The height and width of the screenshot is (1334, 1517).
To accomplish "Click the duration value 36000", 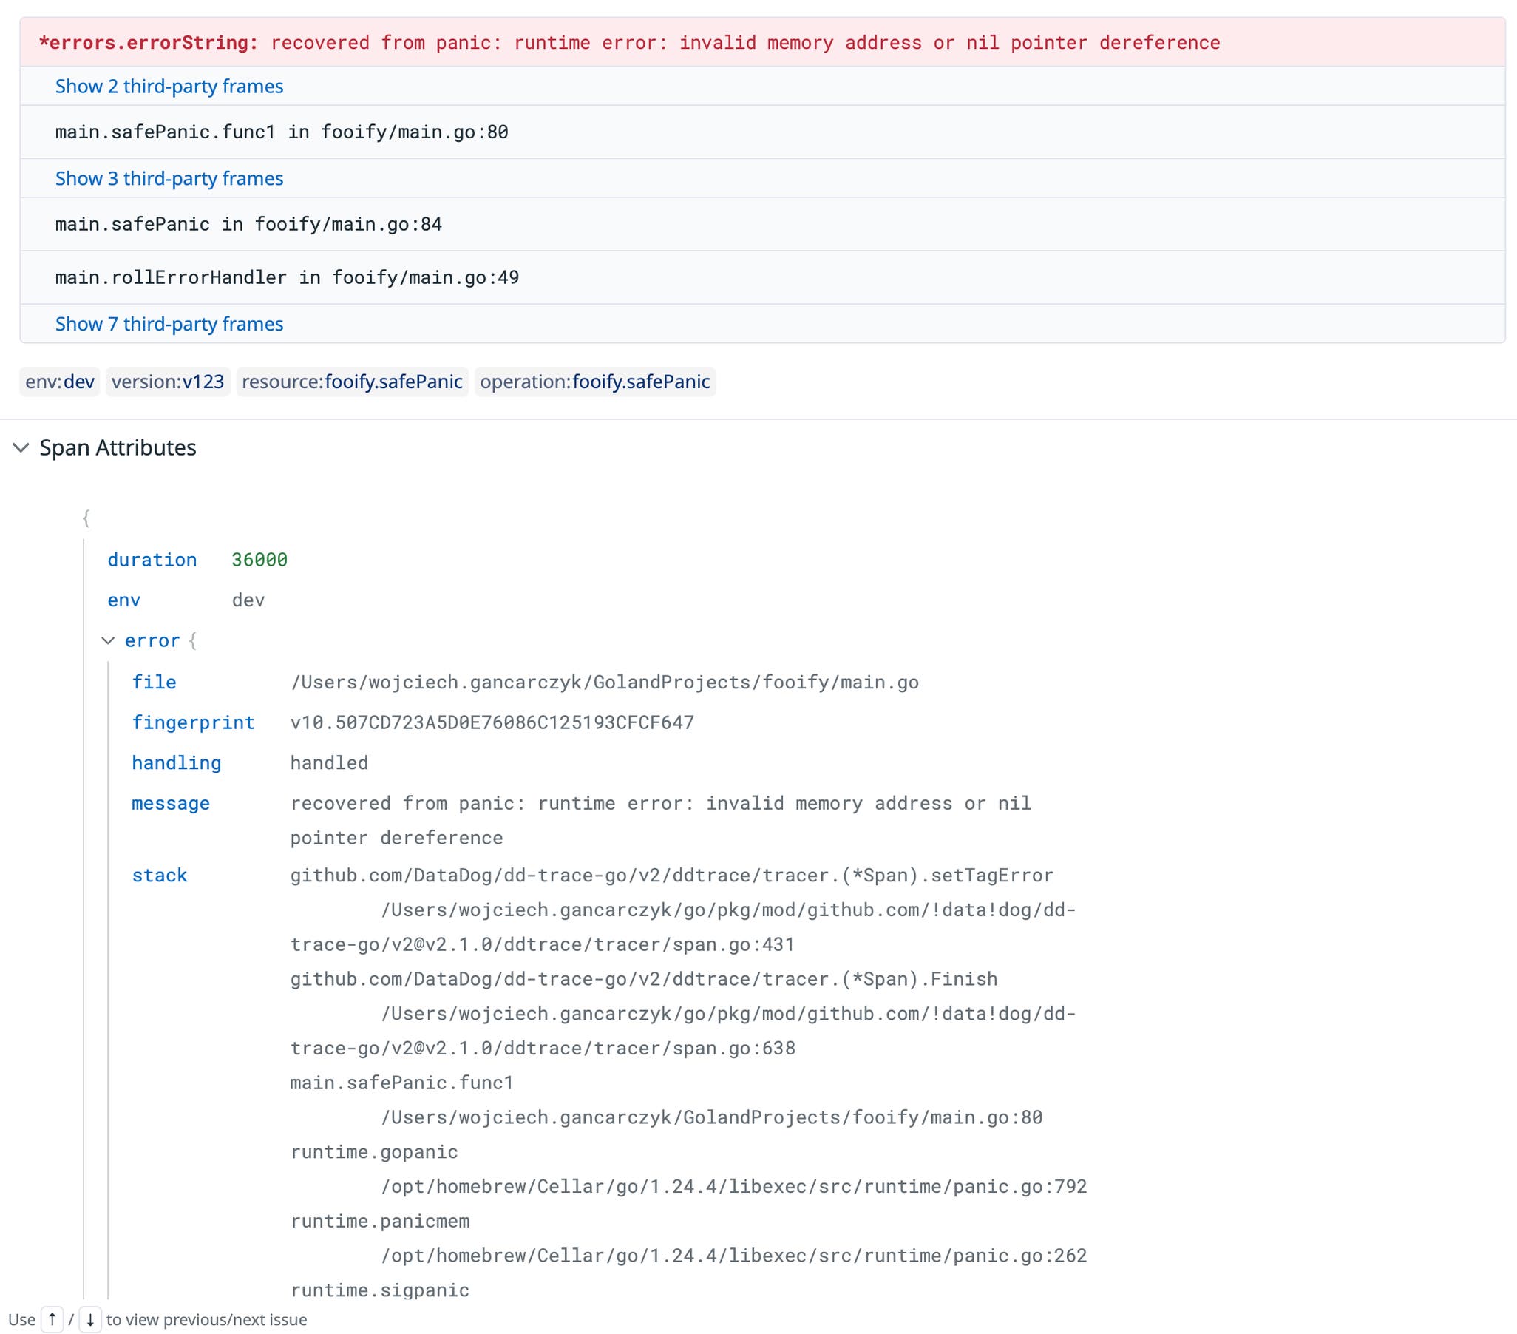I will [259, 560].
